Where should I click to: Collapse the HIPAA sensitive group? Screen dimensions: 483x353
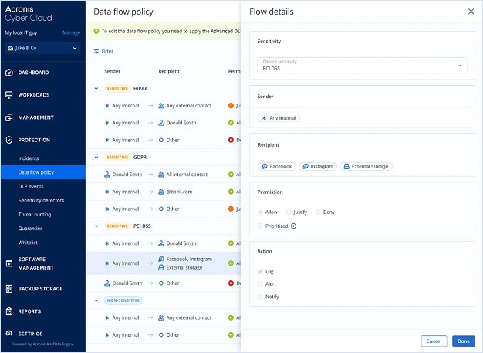(x=96, y=88)
